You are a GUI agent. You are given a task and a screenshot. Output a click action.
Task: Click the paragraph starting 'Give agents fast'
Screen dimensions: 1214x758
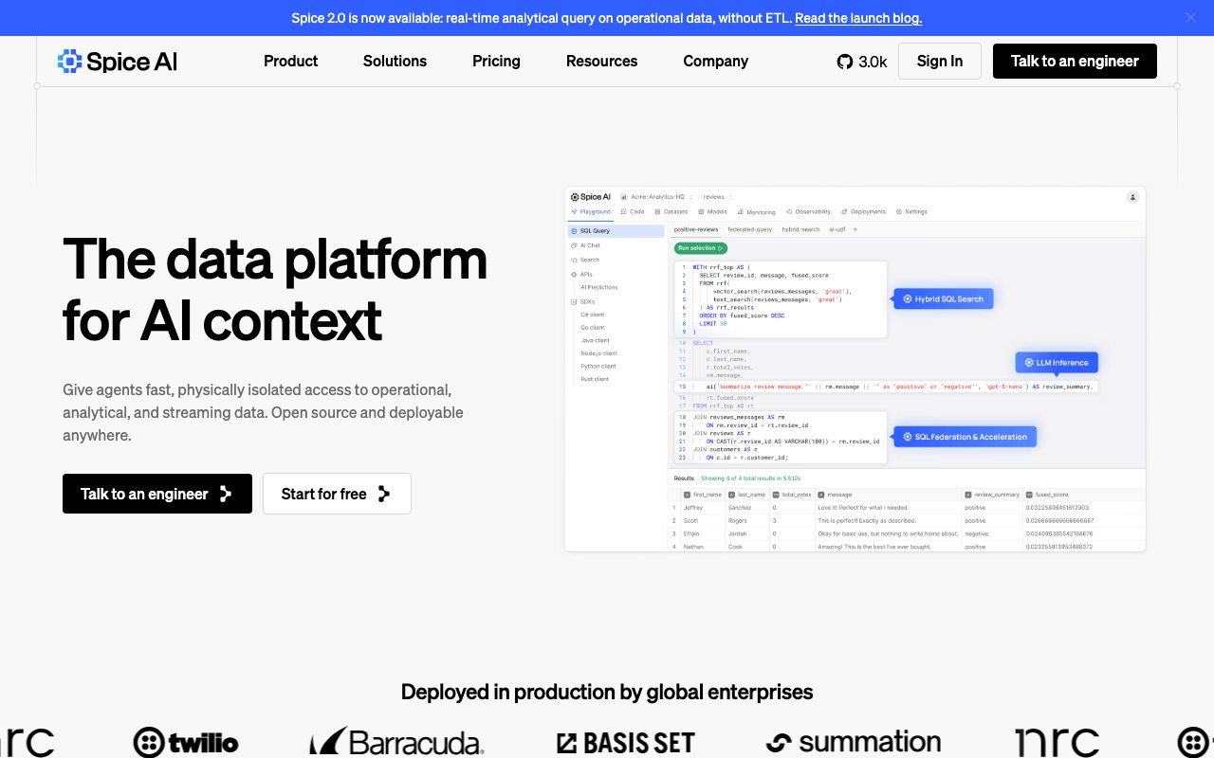[263, 413]
